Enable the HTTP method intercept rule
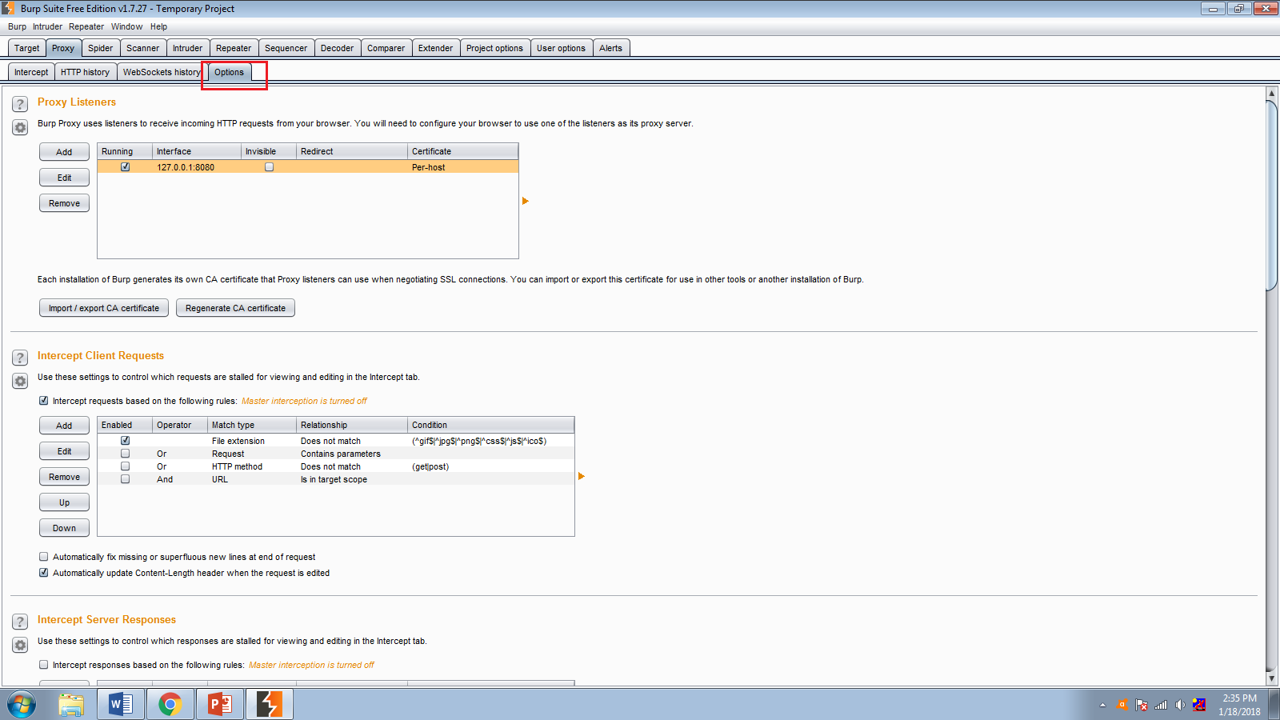The width and height of the screenshot is (1280, 720). pyautogui.click(x=125, y=466)
